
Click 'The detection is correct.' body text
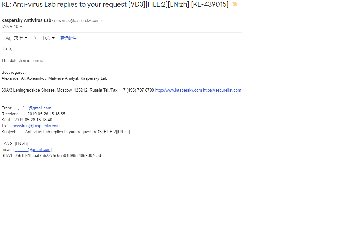tap(23, 61)
